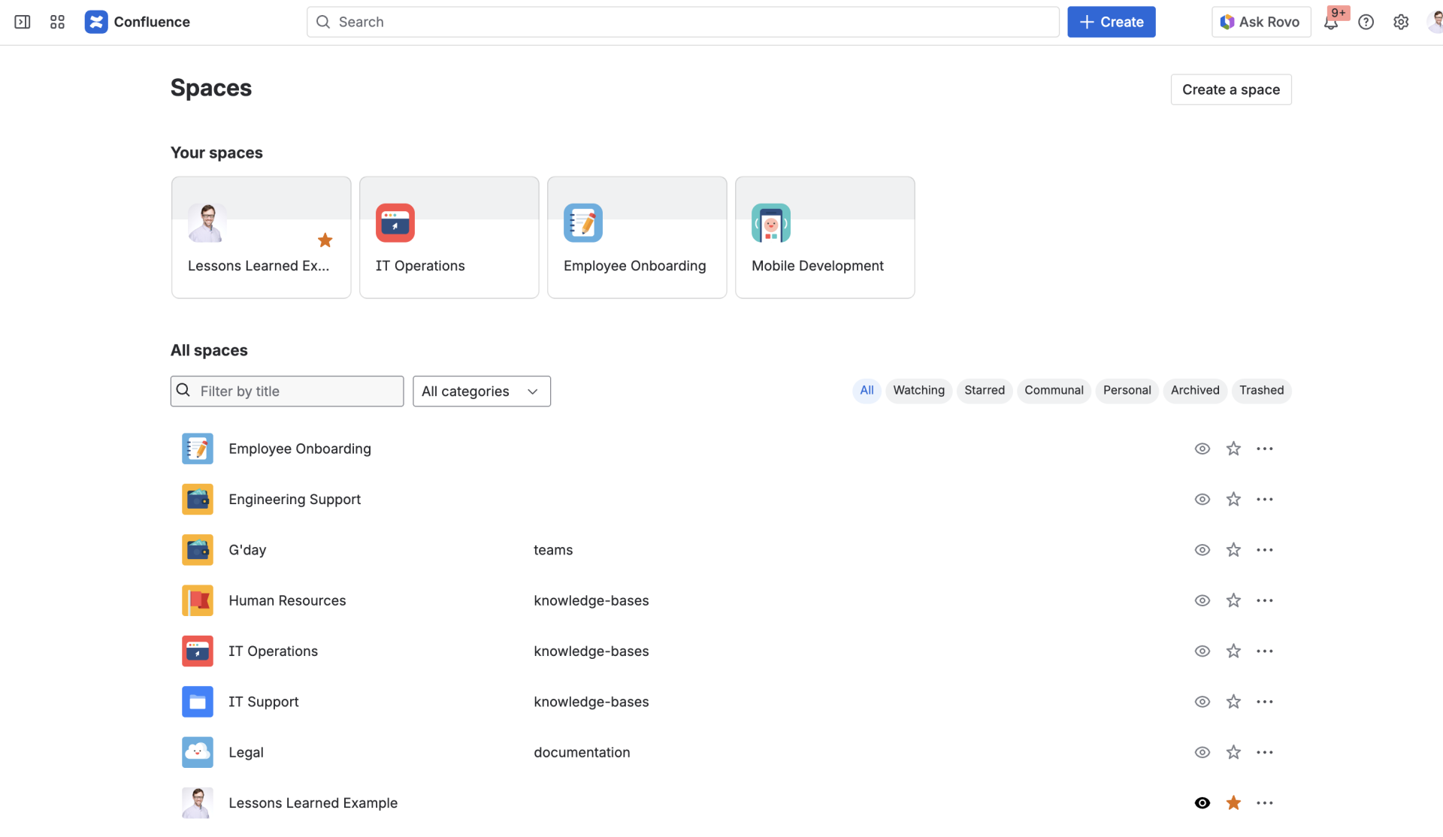Open the IT Operations space card

coord(449,237)
